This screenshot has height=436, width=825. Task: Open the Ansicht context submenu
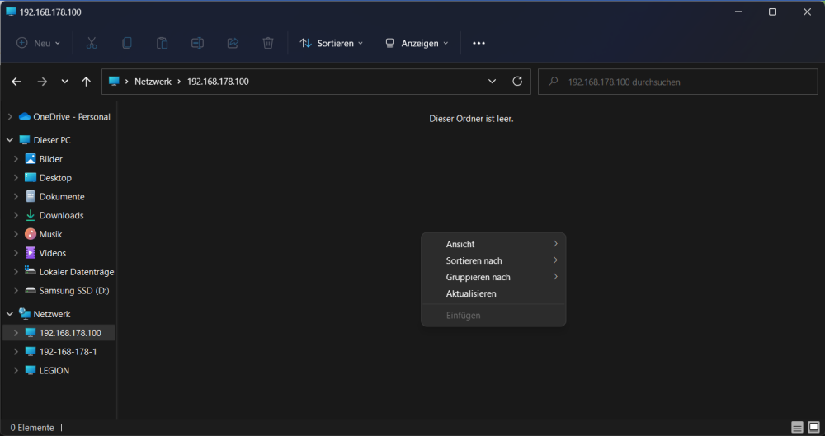tap(493, 244)
